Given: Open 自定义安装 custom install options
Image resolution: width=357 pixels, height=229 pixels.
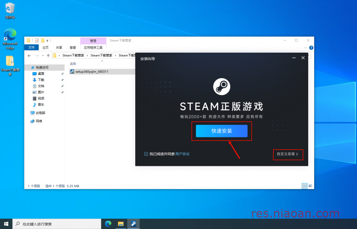Looking at the screenshot, I should click(x=288, y=154).
